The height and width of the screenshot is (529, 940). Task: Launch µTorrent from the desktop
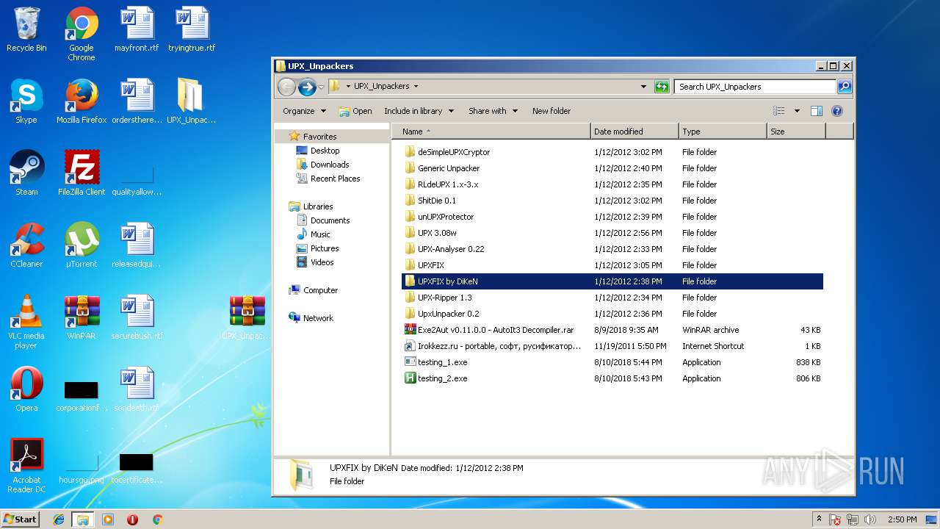pyautogui.click(x=82, y=246)
